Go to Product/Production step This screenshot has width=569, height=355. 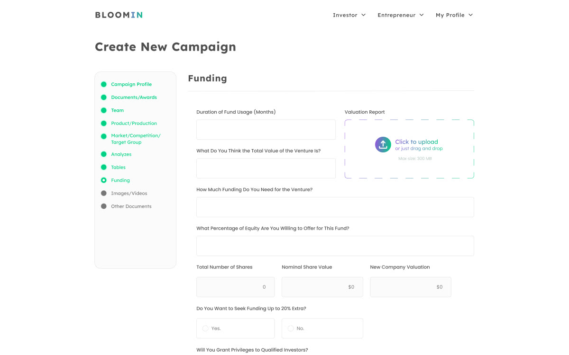click(x=134, y=124)
